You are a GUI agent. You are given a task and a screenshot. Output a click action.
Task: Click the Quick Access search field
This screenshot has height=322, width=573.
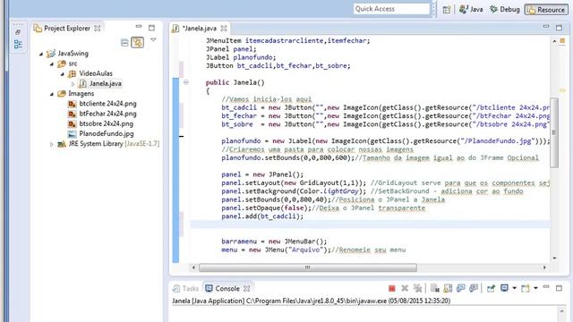[x=392, y=9]
